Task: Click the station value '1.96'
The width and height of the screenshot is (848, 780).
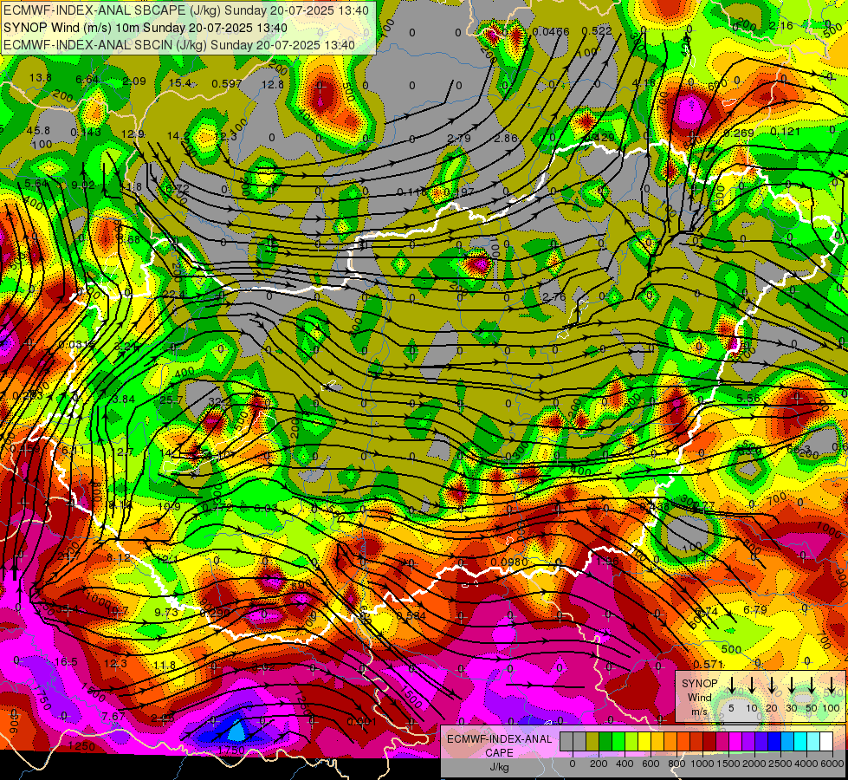Action: 607,562
